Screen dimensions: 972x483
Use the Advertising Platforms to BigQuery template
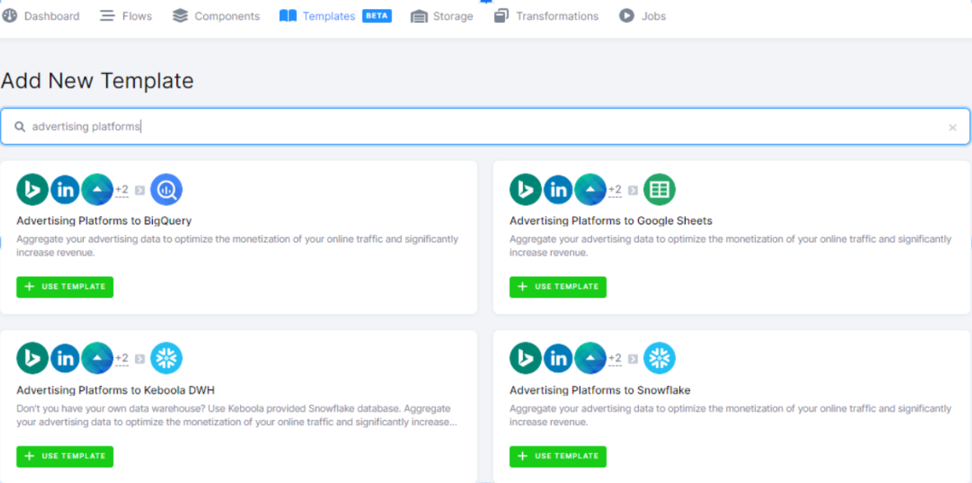[65, 287]
